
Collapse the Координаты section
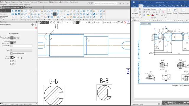click(x=9, y=34)
